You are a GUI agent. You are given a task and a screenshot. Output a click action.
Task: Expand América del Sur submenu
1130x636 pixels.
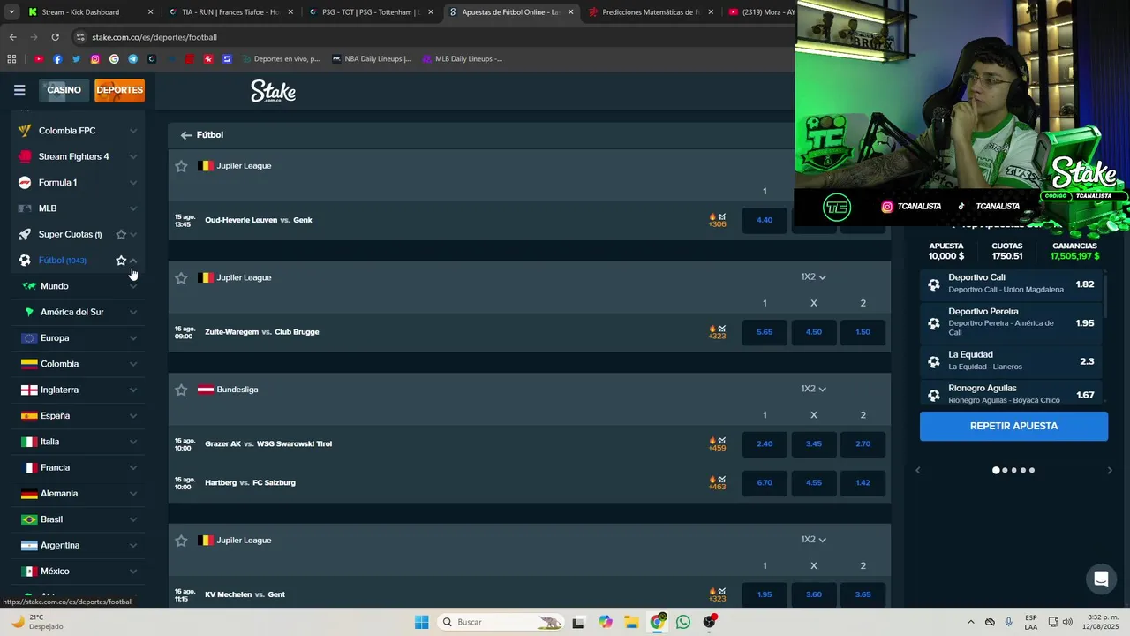pyautogui.click(x=133, y=313)
